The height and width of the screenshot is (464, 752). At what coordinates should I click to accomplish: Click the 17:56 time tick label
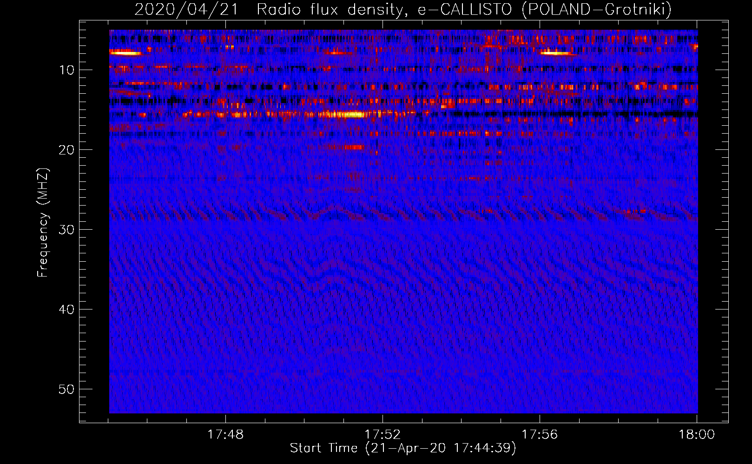click(540, 435)
